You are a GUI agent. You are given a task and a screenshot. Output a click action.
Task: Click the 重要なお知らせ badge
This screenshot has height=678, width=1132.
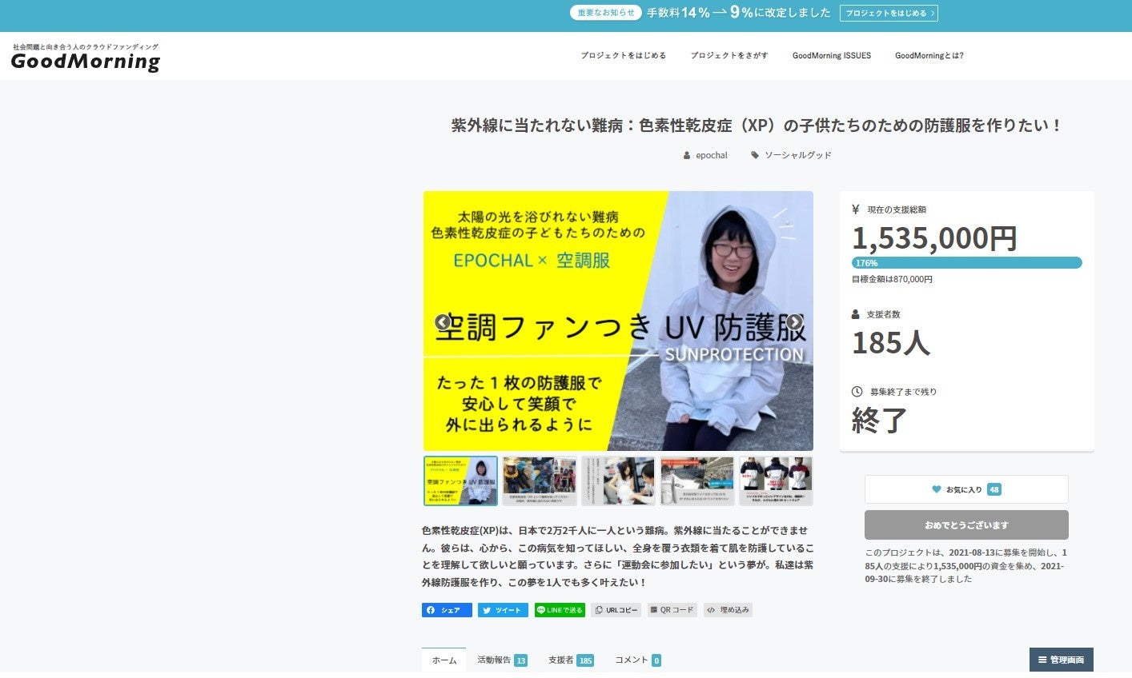coord(606,13)
